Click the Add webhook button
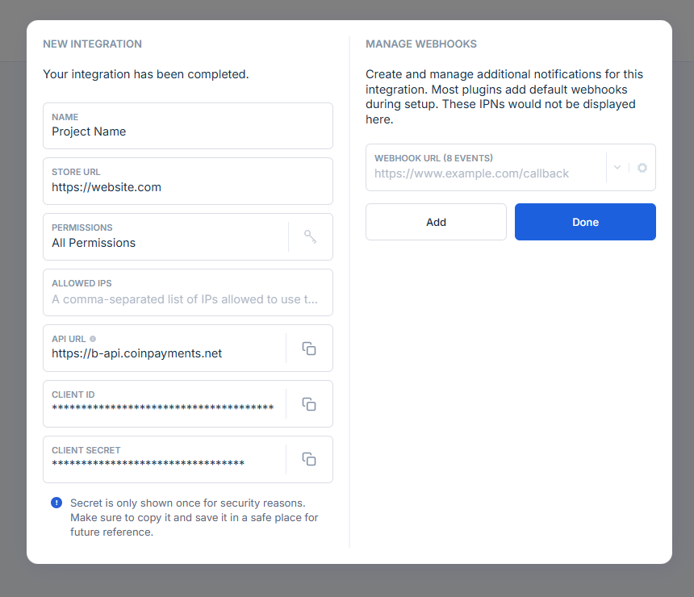This screenshot has width=694, height=597. pos(436,222)
